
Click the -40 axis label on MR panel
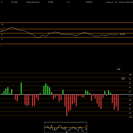click(130, 105)
